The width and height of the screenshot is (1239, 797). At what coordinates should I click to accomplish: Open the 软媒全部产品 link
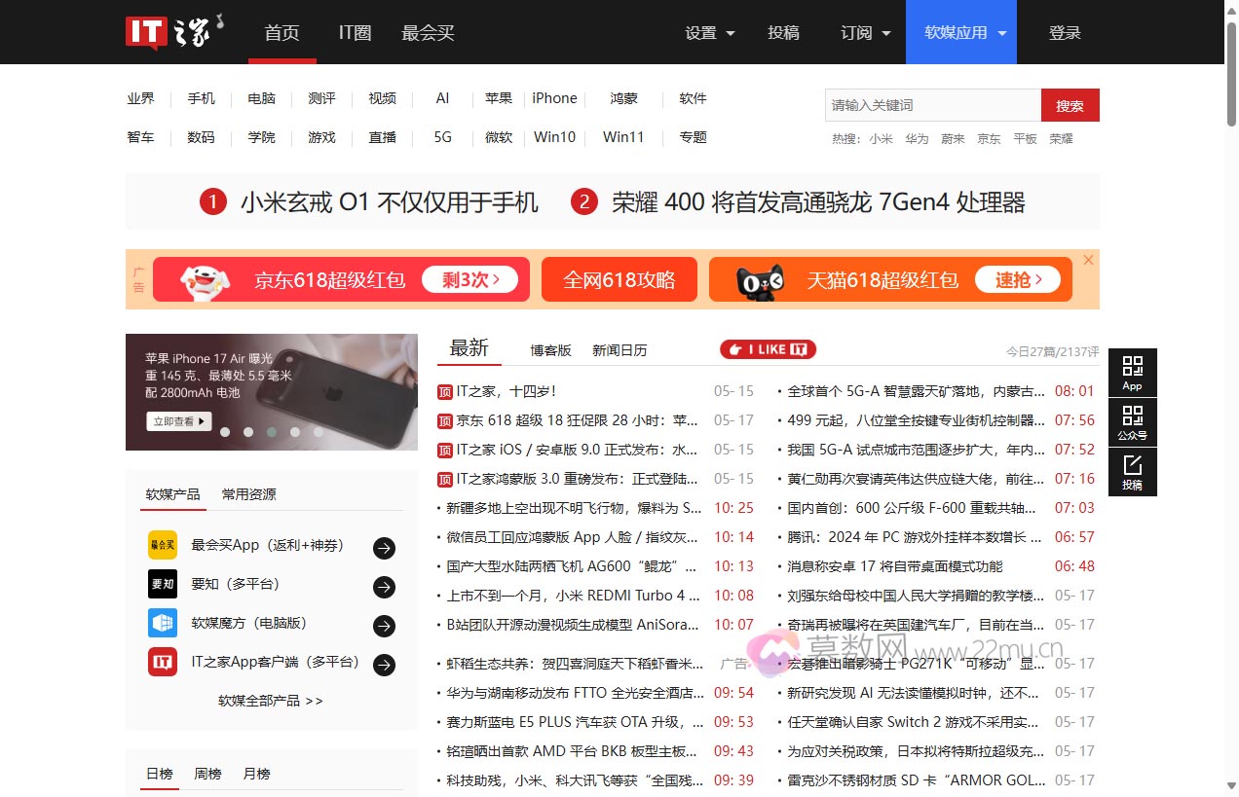271,701
